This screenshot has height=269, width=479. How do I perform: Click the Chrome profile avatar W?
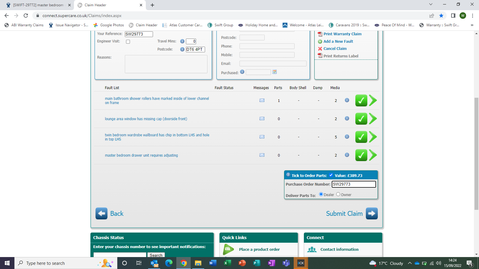point(463,16)
